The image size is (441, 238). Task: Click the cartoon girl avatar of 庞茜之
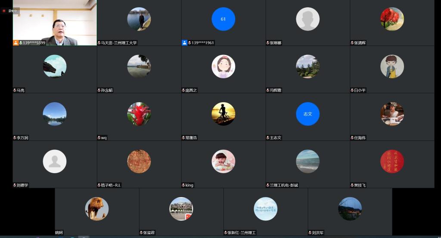(223, 67)
